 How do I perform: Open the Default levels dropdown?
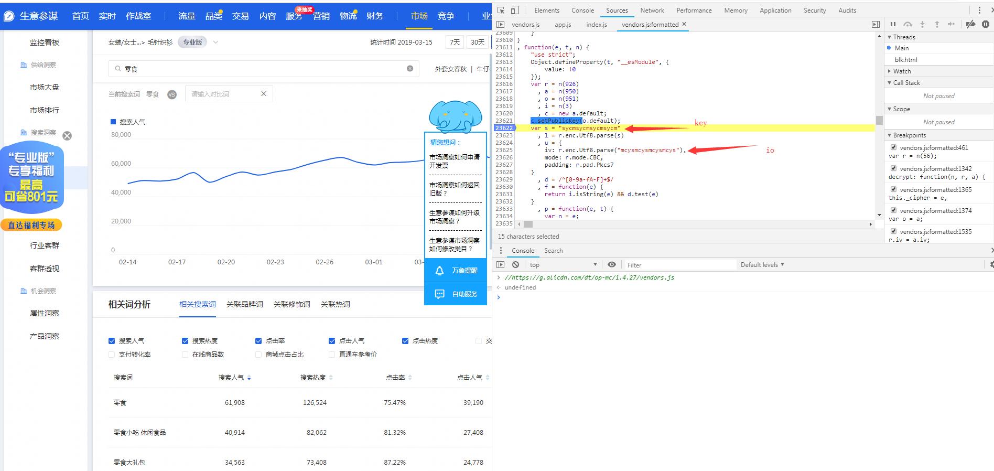coord(762,265)
